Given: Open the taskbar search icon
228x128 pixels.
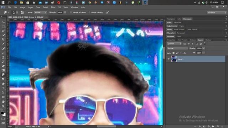Looking at the screenshot, I should point(9,2).
